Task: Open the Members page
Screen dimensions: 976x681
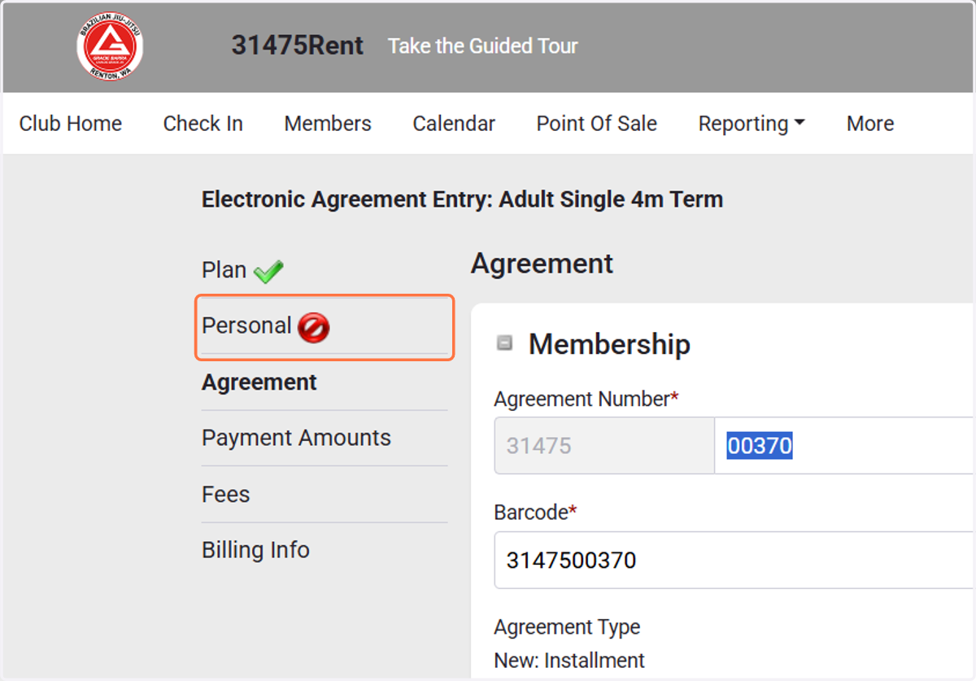Action: 328,124
